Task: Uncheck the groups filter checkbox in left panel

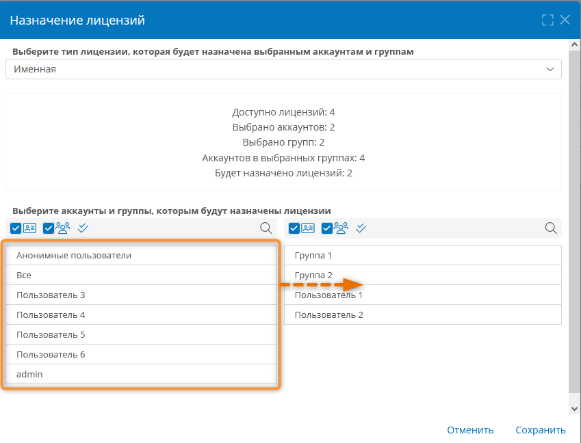Action: (x=49, y=228)
